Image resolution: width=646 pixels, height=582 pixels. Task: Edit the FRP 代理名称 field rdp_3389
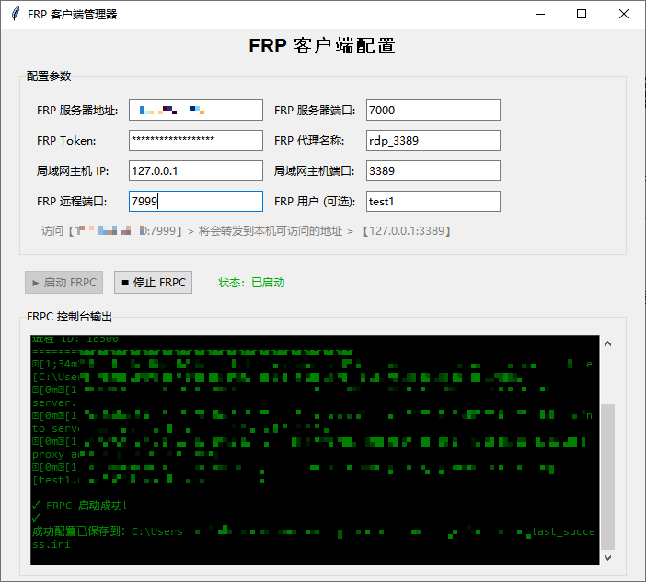[x=433, y=141]
